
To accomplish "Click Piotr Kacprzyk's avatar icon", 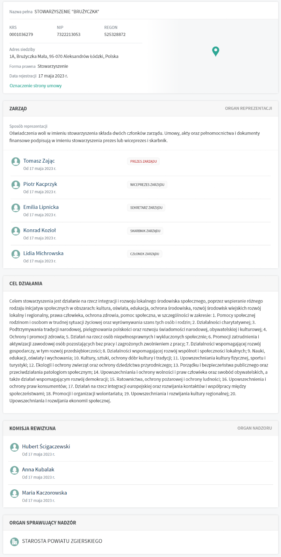I will 16,185.
